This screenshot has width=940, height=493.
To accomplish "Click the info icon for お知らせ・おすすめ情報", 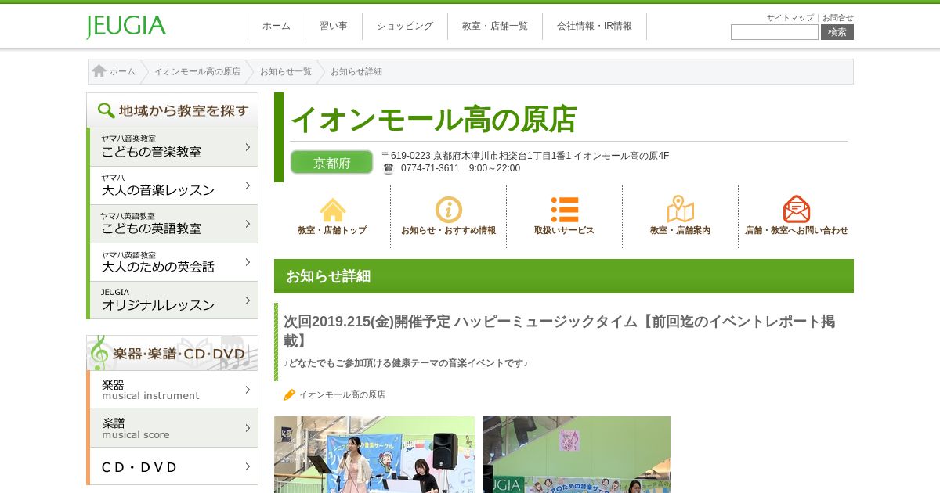I will [449, 210].
